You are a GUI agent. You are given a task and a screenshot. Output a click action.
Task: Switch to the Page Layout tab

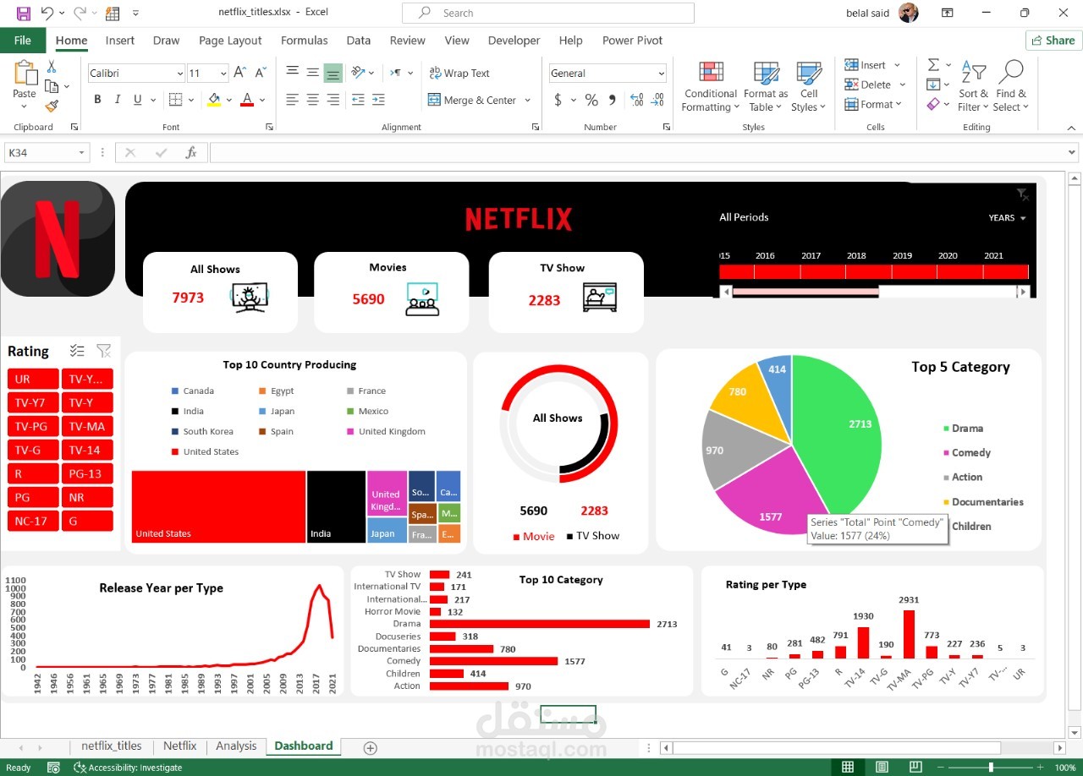click(230, 41)
